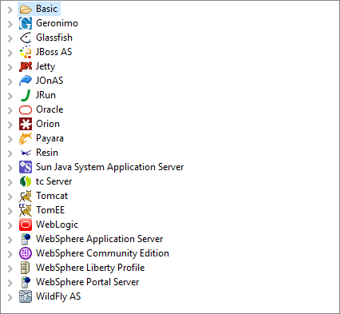
Task: Click the Oracle red oval icon
Action: click(x=26, y=109)
